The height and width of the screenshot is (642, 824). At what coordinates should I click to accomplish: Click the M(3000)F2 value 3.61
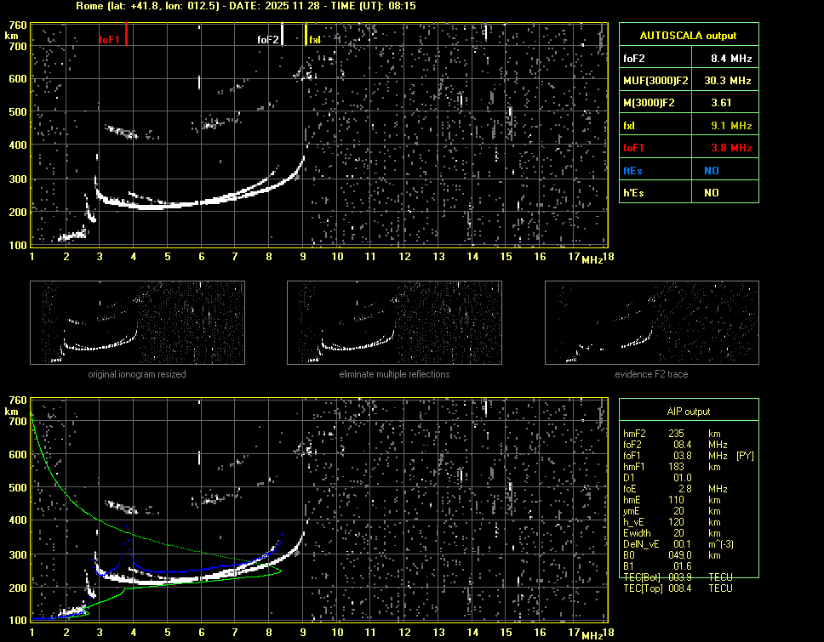tap(722, 103)
